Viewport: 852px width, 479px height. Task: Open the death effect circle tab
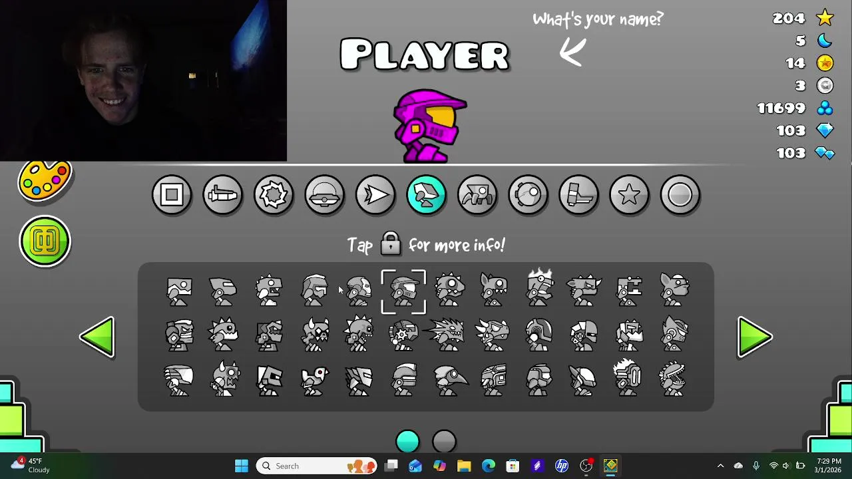tap(680, 195)
